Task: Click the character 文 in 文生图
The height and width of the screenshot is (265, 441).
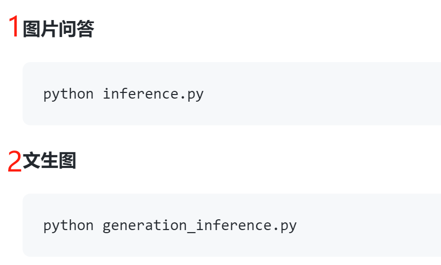Action: point(31,160)
